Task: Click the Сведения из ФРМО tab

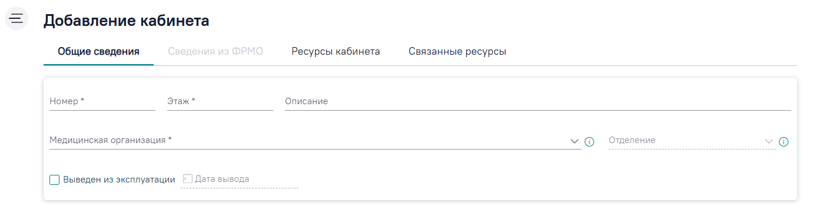Action: (215, 51)
